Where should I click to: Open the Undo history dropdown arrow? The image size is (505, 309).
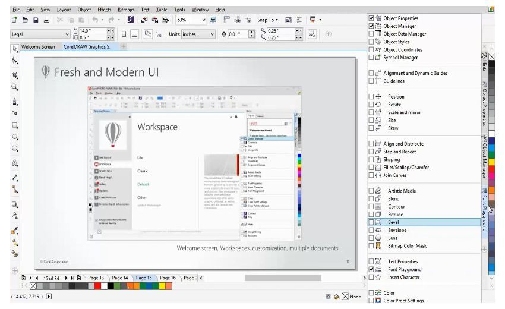click(x=102, y=20)
